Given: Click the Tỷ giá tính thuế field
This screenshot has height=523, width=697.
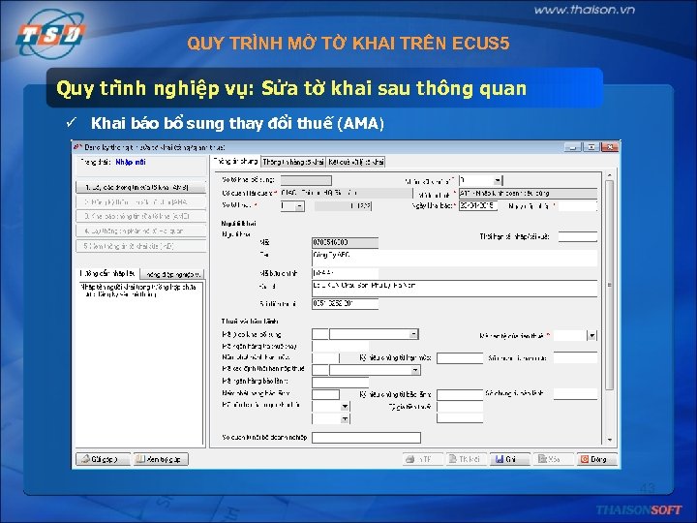Looking at the screenshot, I should point(460,407).
